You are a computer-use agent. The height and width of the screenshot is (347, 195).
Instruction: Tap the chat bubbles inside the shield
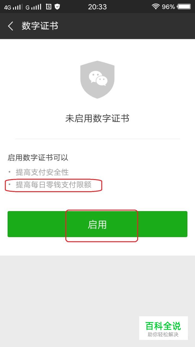coord(98,78)
